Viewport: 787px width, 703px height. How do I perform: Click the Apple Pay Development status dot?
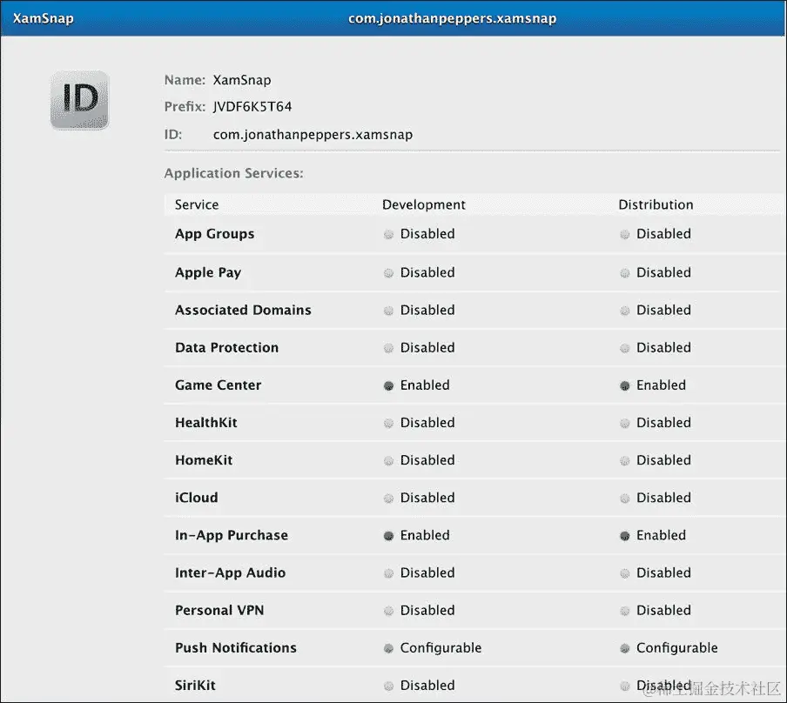[388, 273]
